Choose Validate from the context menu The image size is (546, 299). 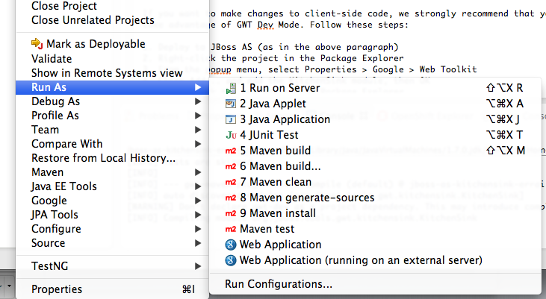[52, 59]
